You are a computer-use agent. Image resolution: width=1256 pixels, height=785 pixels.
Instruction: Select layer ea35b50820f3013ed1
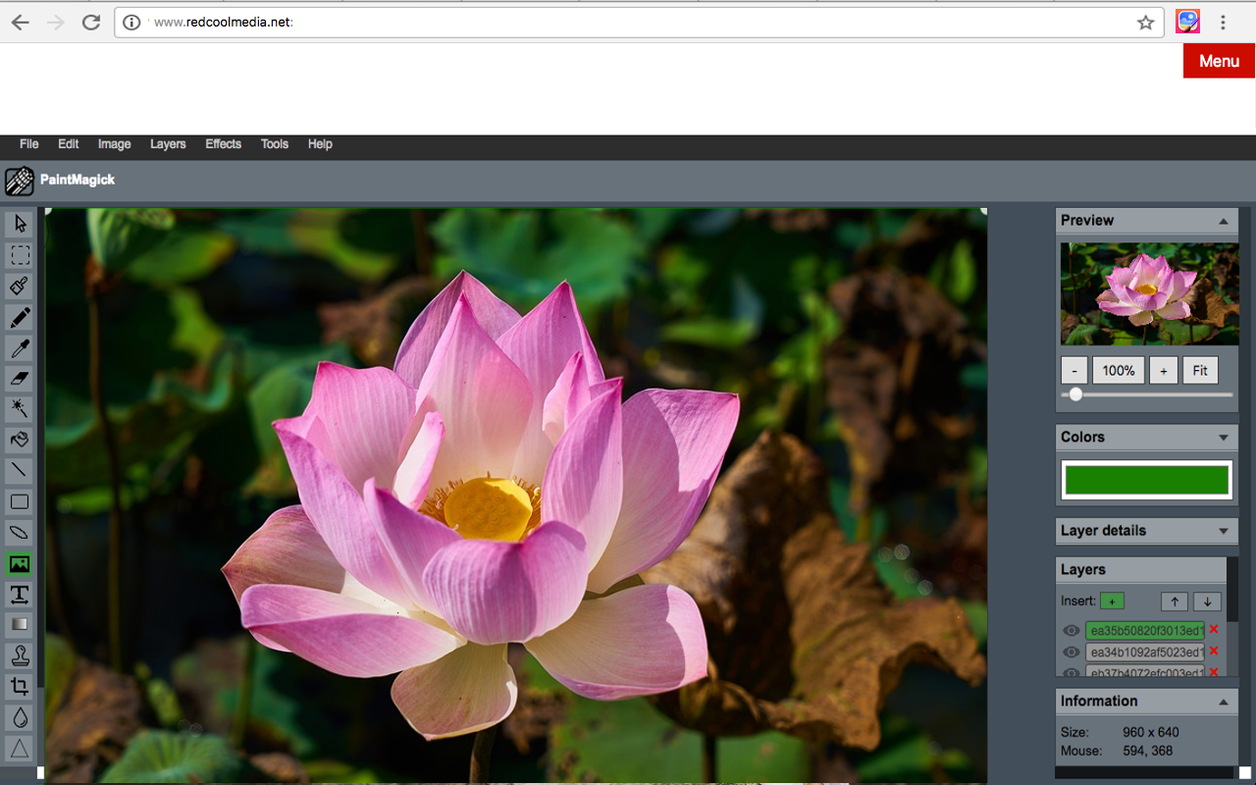(1145, 630)
